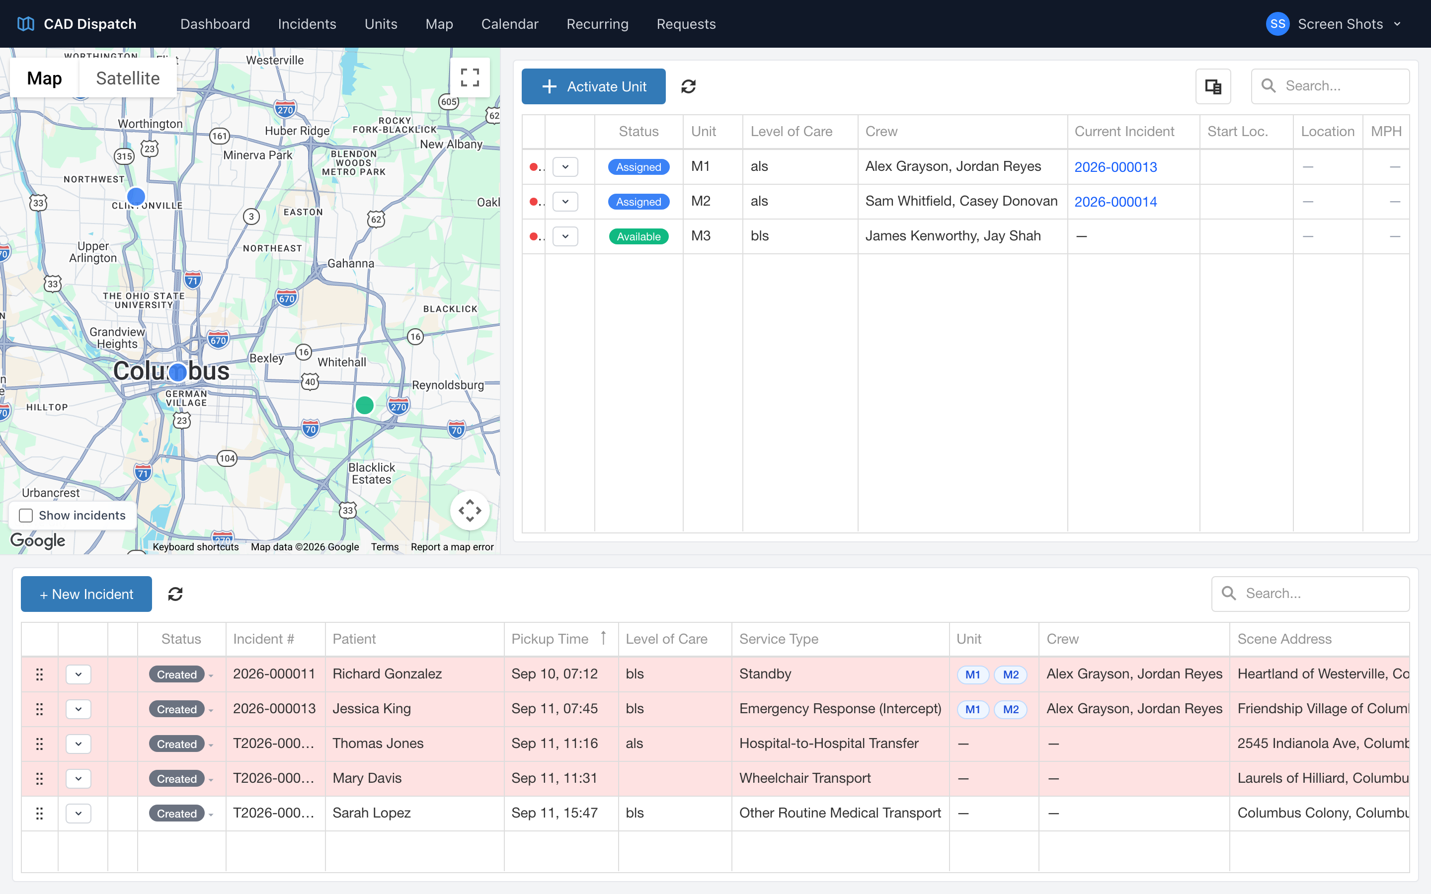The width and height of the screenshot is (1431, 894).
Task: Click the Available status badge for M3
Action: [x=638, y=236]
